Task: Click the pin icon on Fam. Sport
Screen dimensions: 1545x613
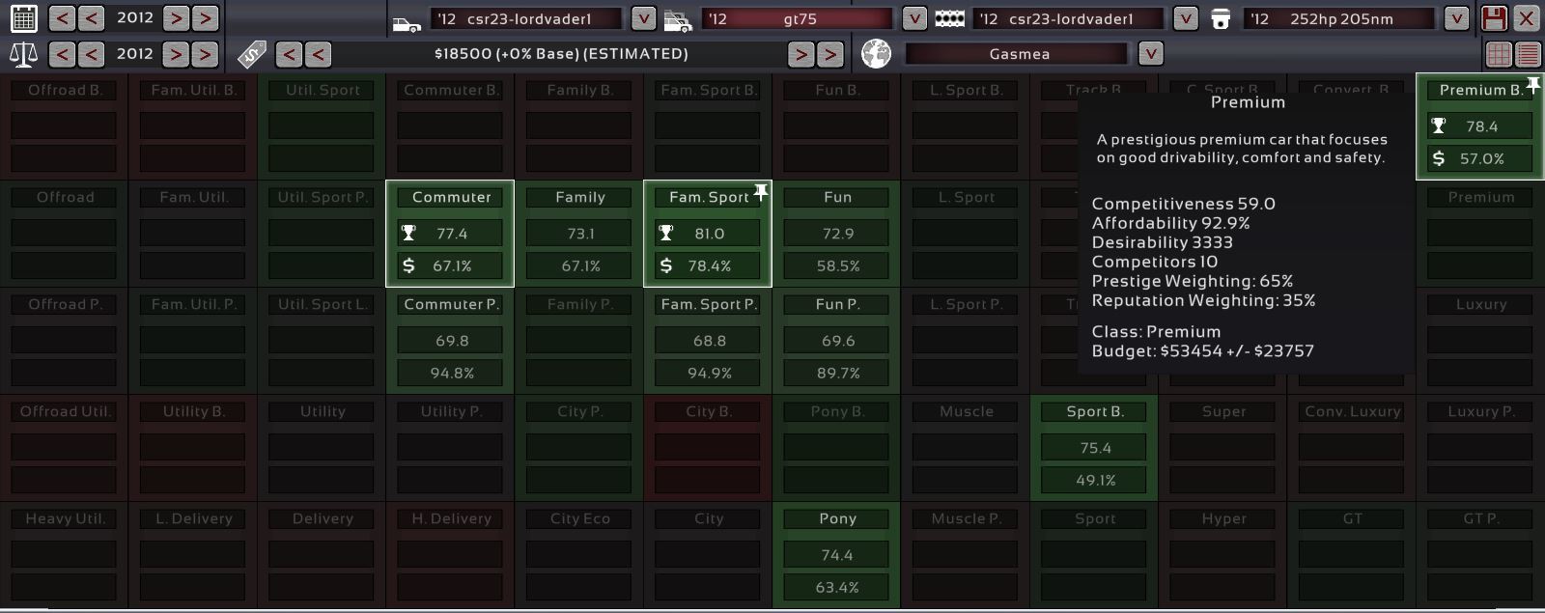Action: coord(761,191)
